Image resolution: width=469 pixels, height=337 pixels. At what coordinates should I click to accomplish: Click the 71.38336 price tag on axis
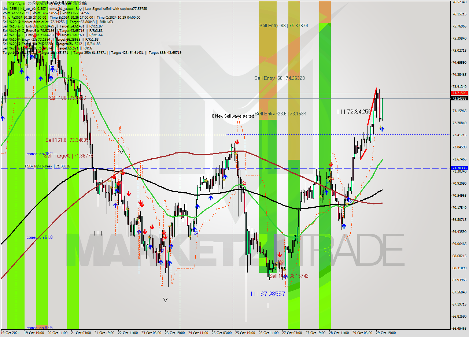coord(459,168)
